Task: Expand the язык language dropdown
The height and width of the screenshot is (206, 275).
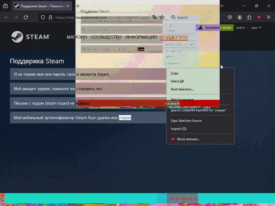Action: point(256,28)
